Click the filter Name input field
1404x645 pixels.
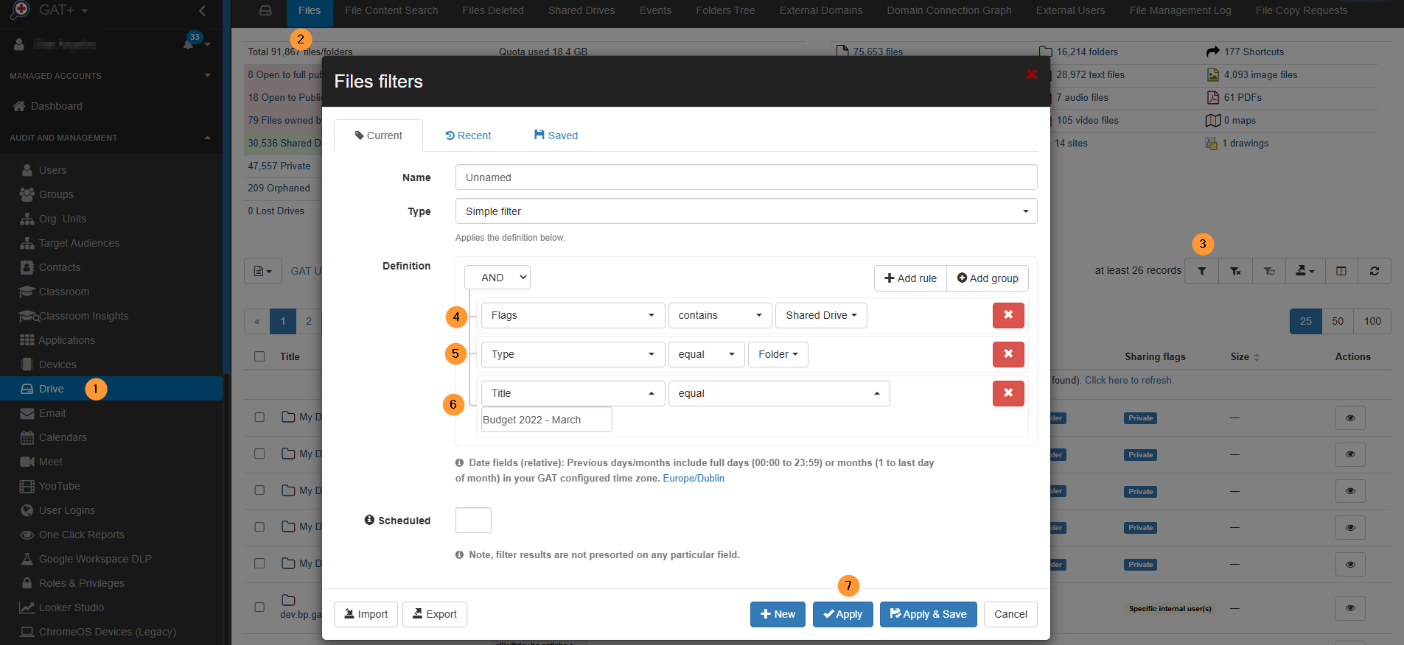(745, 177)
